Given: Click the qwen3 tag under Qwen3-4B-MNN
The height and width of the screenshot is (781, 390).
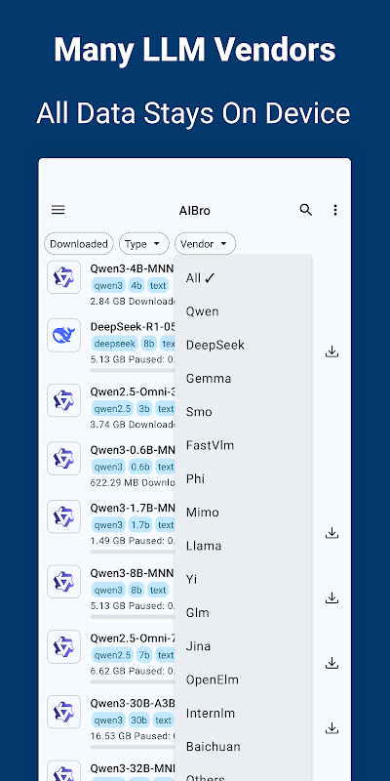Looking at the screenshot, I should [x=108, y=285].
